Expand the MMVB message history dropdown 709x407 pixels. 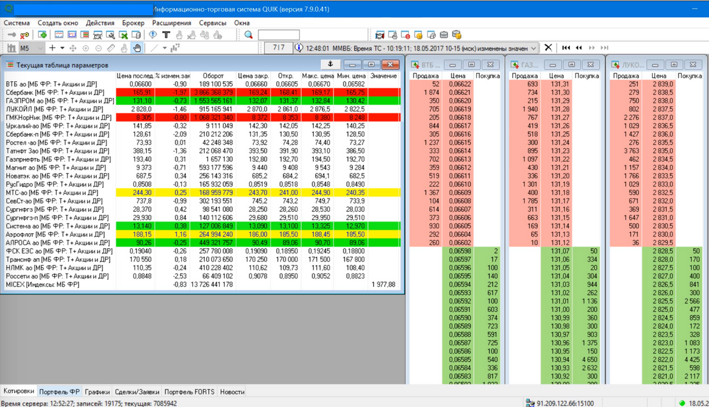point(533,48)
